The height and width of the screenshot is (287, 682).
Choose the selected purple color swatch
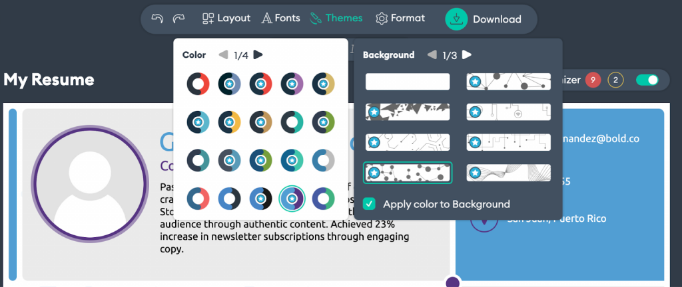292,198
